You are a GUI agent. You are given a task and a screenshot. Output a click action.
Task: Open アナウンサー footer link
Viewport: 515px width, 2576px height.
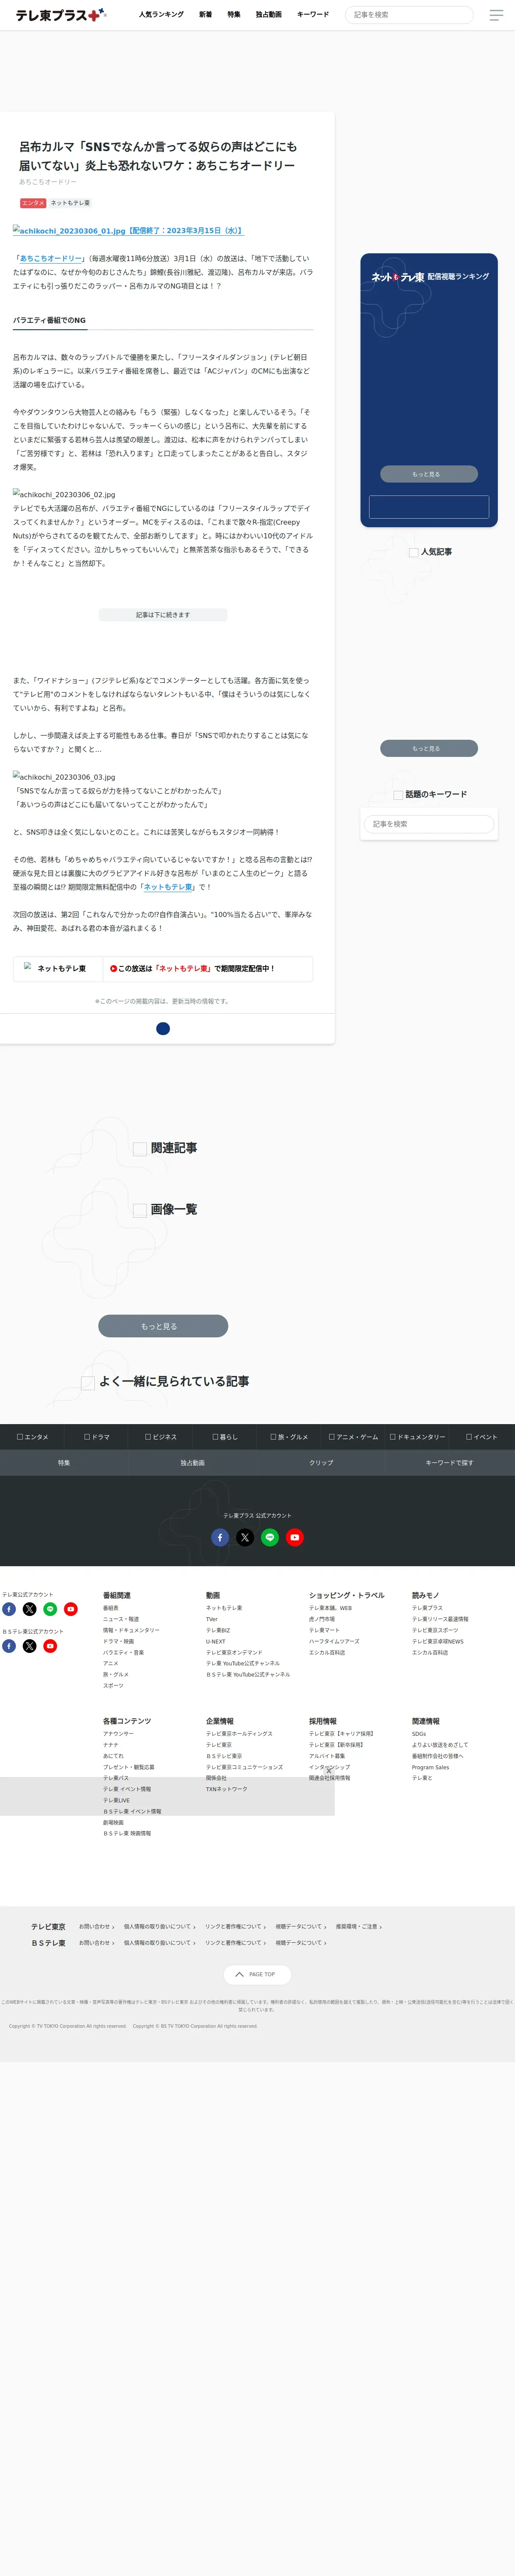pos(118,1734)
